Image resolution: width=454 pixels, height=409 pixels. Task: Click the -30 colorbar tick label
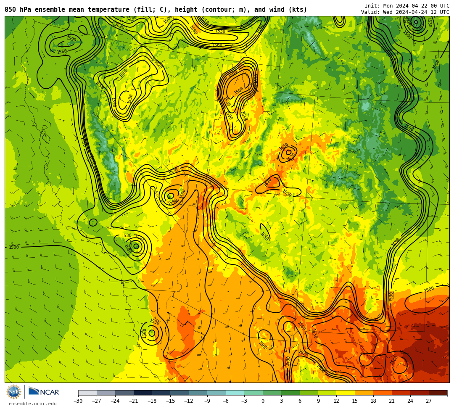pyautogui.click(x=78, y=401)
